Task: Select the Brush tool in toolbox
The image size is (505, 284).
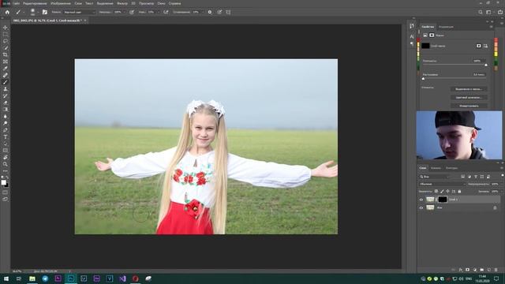Action: 6,82
